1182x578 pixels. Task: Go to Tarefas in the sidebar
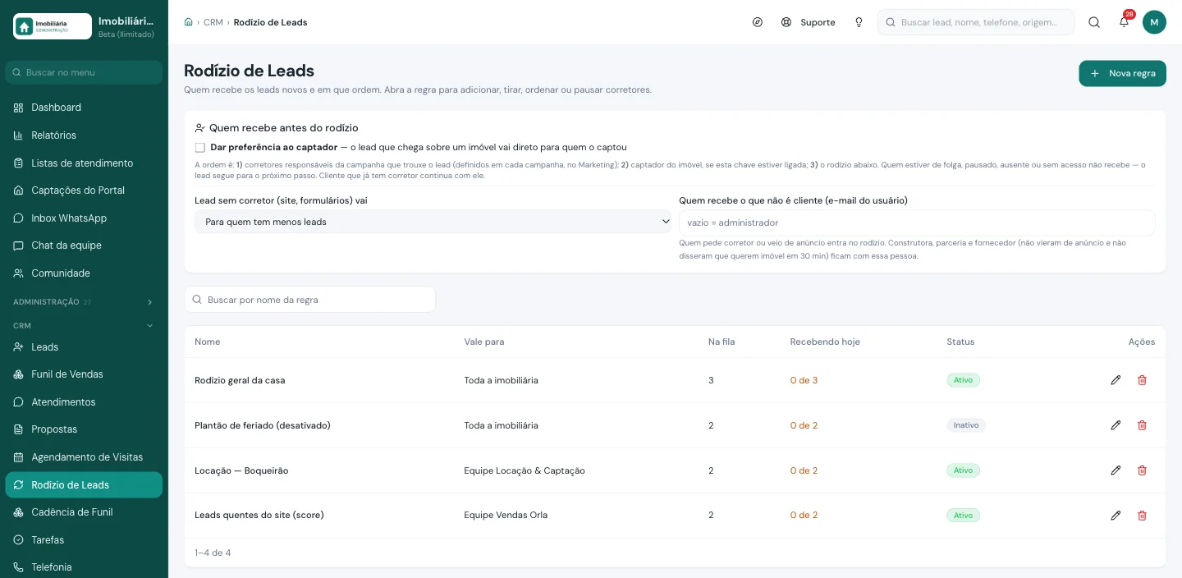coord(84,540)
